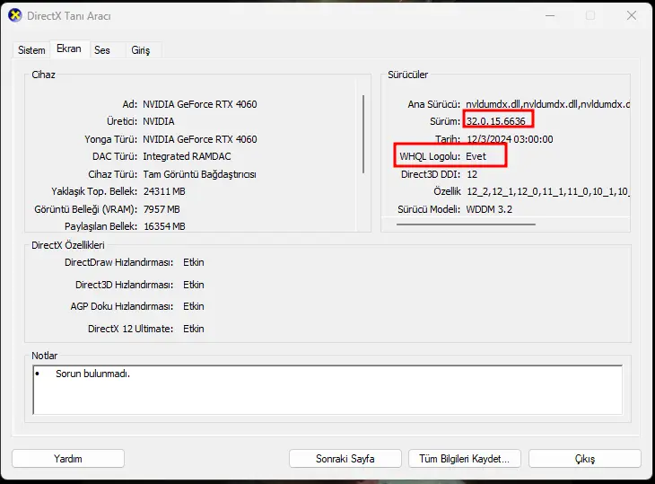The width and height of the screenshot is (655, 484).
Task: Click DirectDraw Hızlandırması Etkin status
Action: coord(194,262)
